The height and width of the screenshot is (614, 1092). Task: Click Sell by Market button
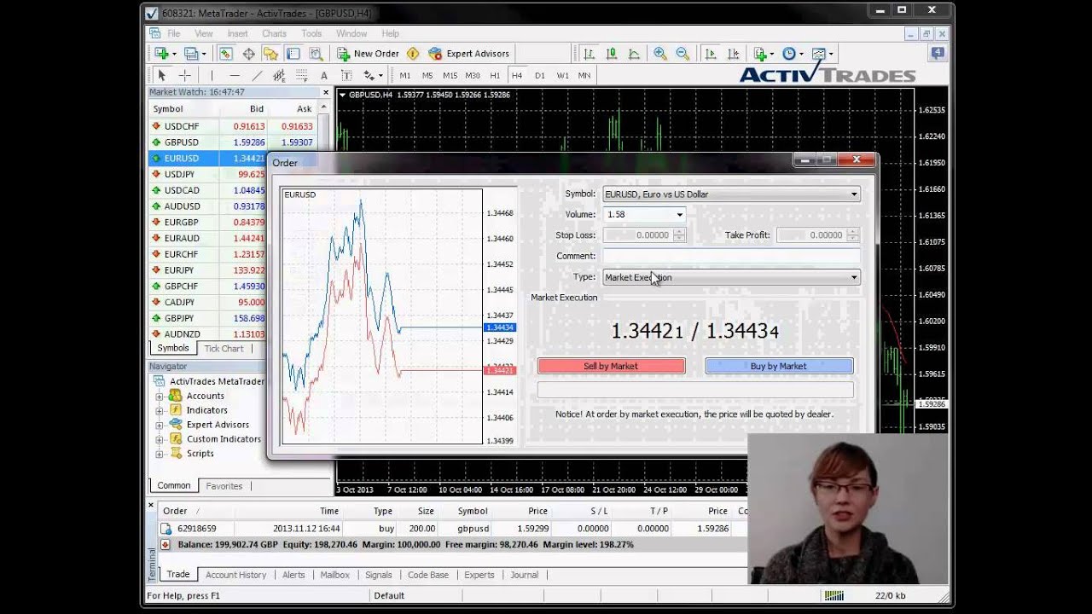[x=611, y=366]
